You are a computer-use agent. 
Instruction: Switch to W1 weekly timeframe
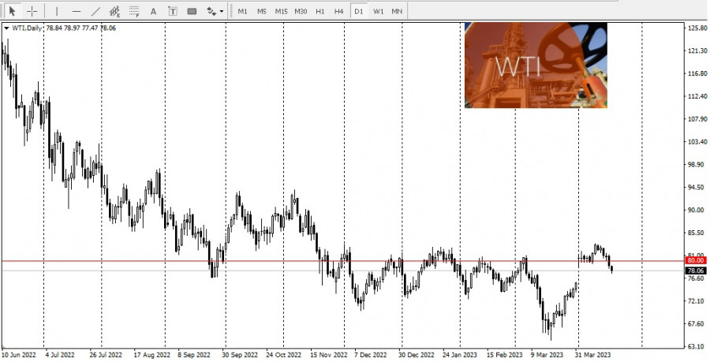(378, 11)
